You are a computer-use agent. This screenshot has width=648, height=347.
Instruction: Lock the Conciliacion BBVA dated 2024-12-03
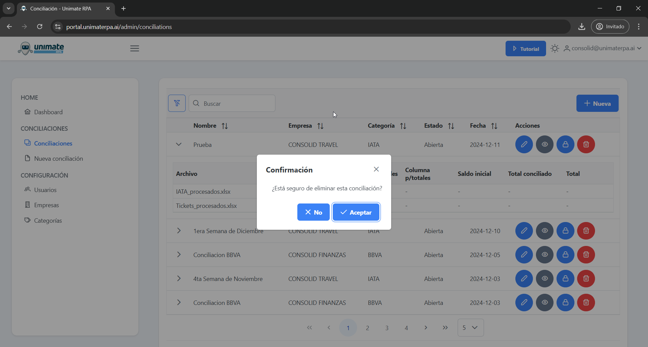[565, 303]
